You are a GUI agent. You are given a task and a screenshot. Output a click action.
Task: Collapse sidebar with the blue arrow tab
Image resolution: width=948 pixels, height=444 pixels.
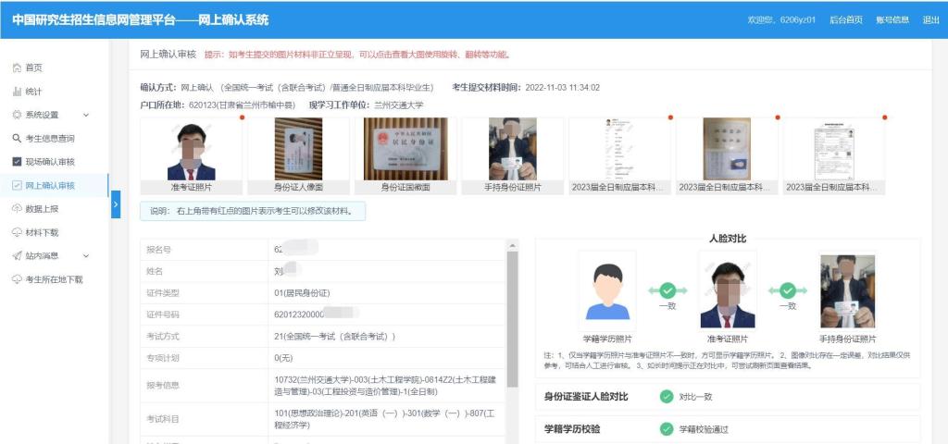coord(116,204)
